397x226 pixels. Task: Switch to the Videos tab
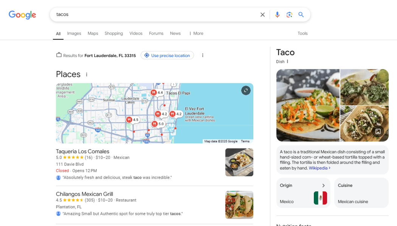tap(136, 33)
